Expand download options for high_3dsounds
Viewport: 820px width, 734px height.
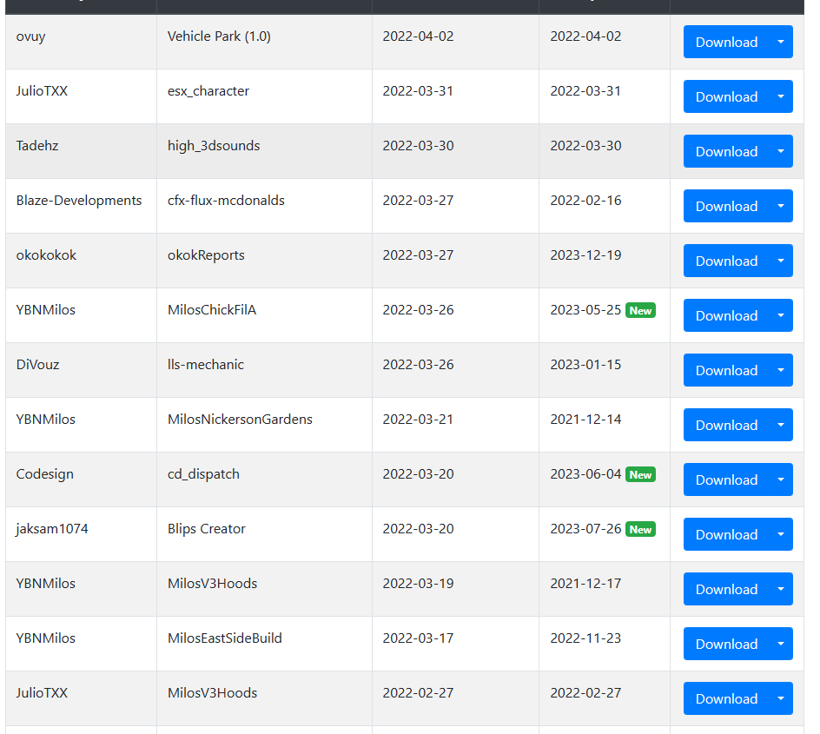click(781, 151)
